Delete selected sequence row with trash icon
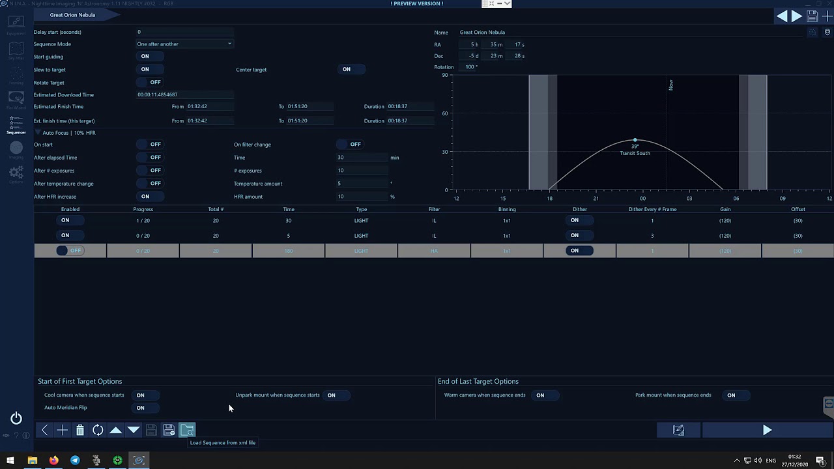Image resolution: width=834 pixels, height=469 pixels. pyautogui.click(x=79, y=430)
